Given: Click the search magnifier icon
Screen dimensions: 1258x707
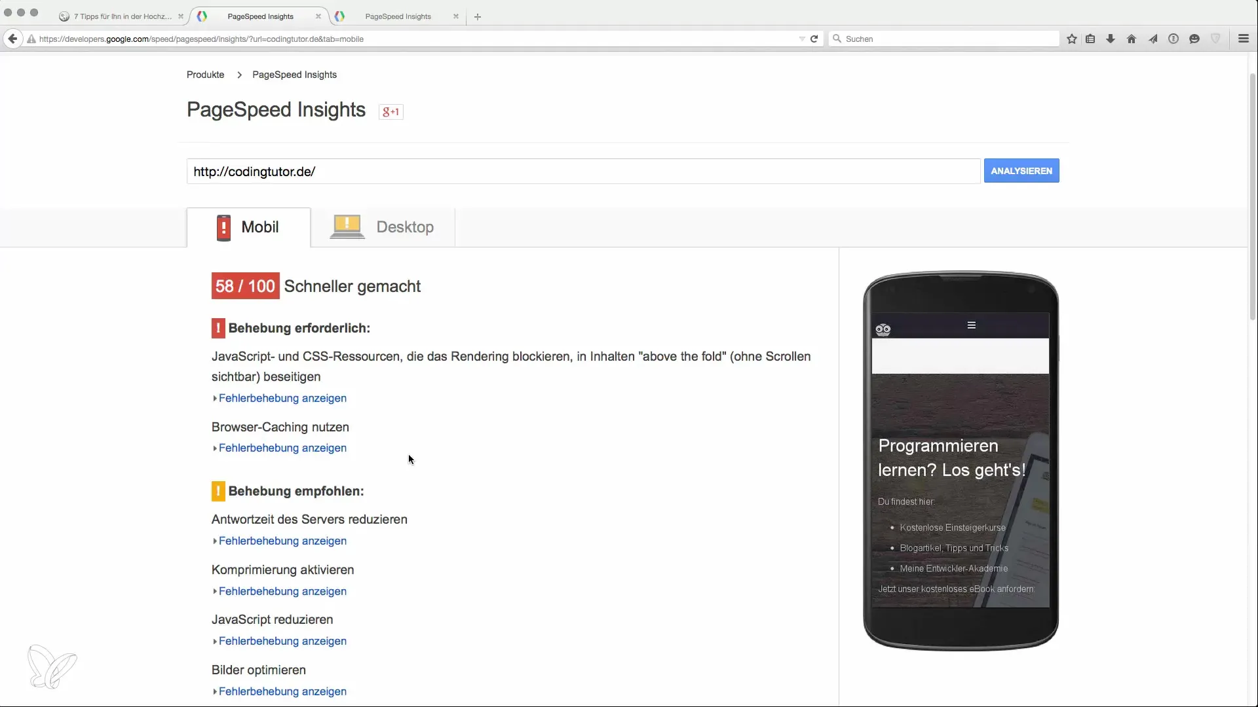Looking at the screenshot, I should [x=837, y=39].
